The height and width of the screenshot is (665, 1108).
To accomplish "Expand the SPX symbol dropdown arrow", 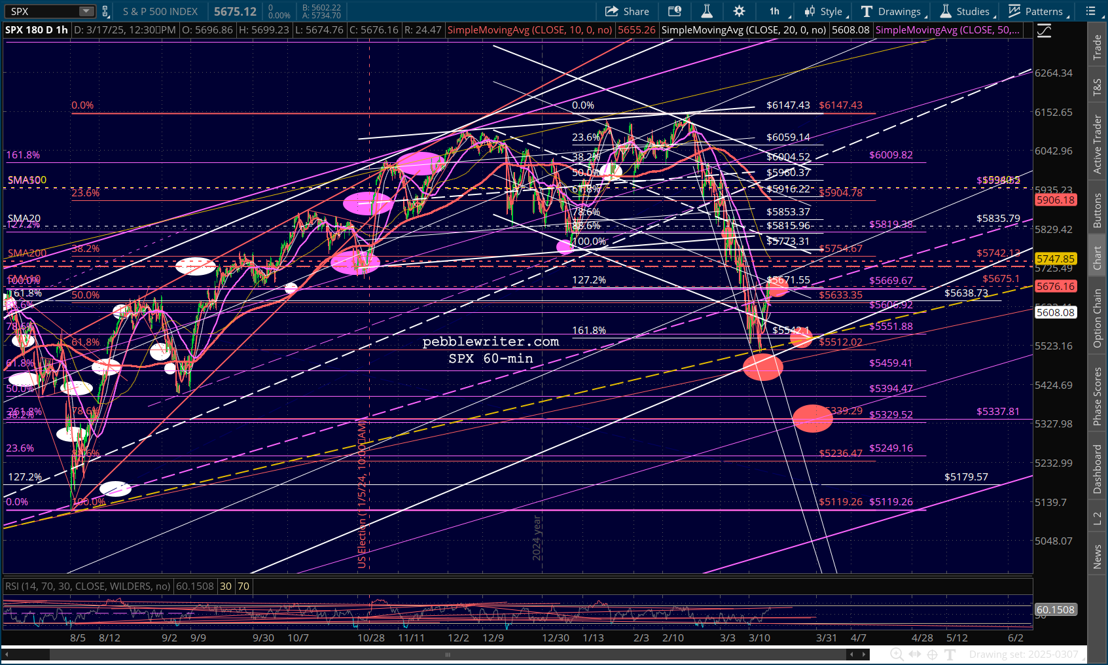I will pos(86,11).
